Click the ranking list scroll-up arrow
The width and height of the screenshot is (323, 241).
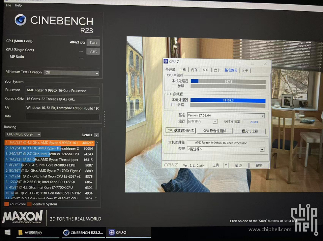(x=97, y=142)
